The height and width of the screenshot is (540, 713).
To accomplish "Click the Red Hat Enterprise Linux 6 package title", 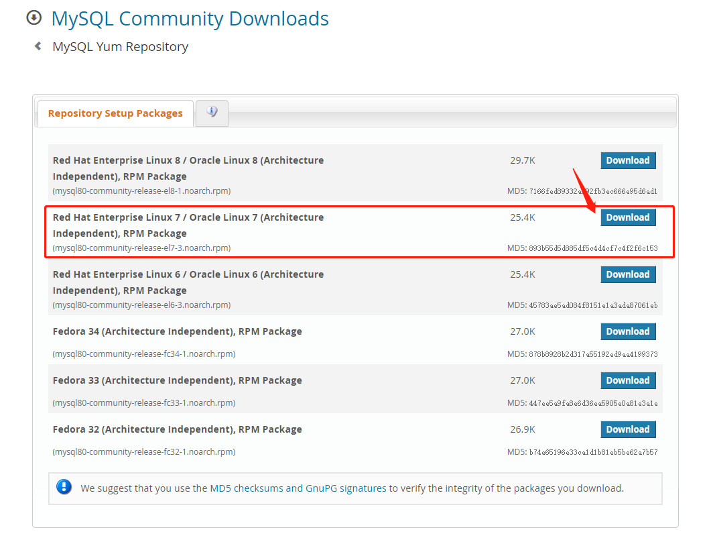I will pos(188,282).
